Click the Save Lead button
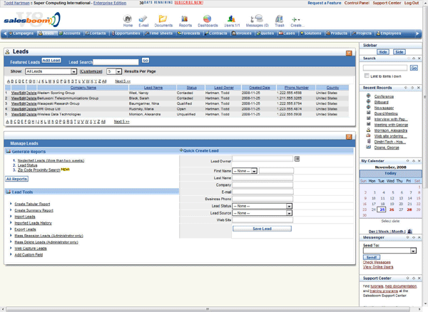This screenshot has width=428, height=312. tap(262, 229)
